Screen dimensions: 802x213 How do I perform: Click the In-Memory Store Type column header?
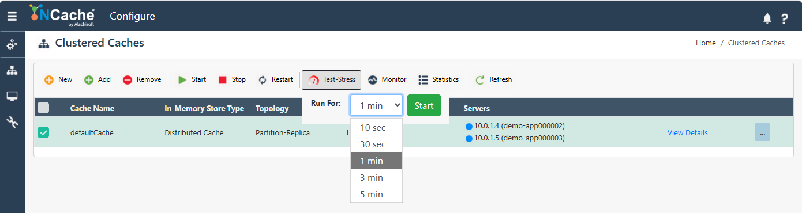(x=204, y=108)
